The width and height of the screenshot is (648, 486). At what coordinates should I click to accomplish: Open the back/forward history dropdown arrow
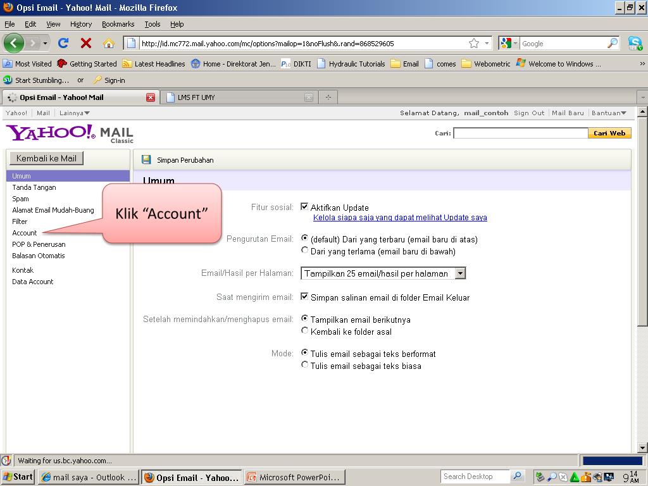45,43
